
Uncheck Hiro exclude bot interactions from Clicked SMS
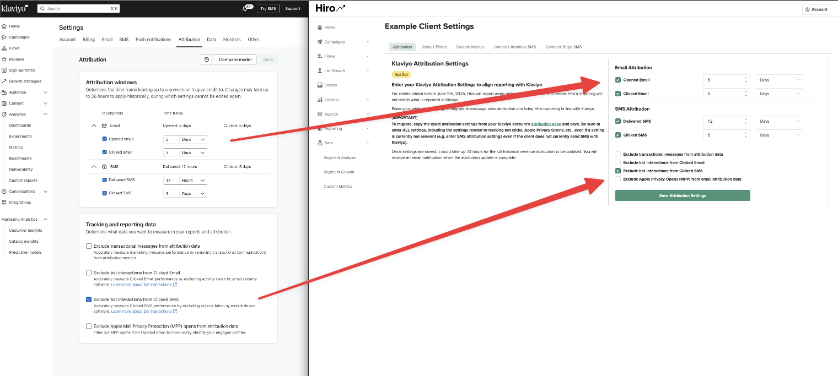click(x=618, y=171)
